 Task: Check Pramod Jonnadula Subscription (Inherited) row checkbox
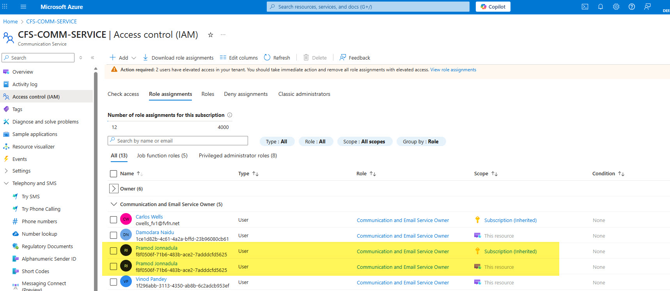pyautogui.click(x=113, y=251)
